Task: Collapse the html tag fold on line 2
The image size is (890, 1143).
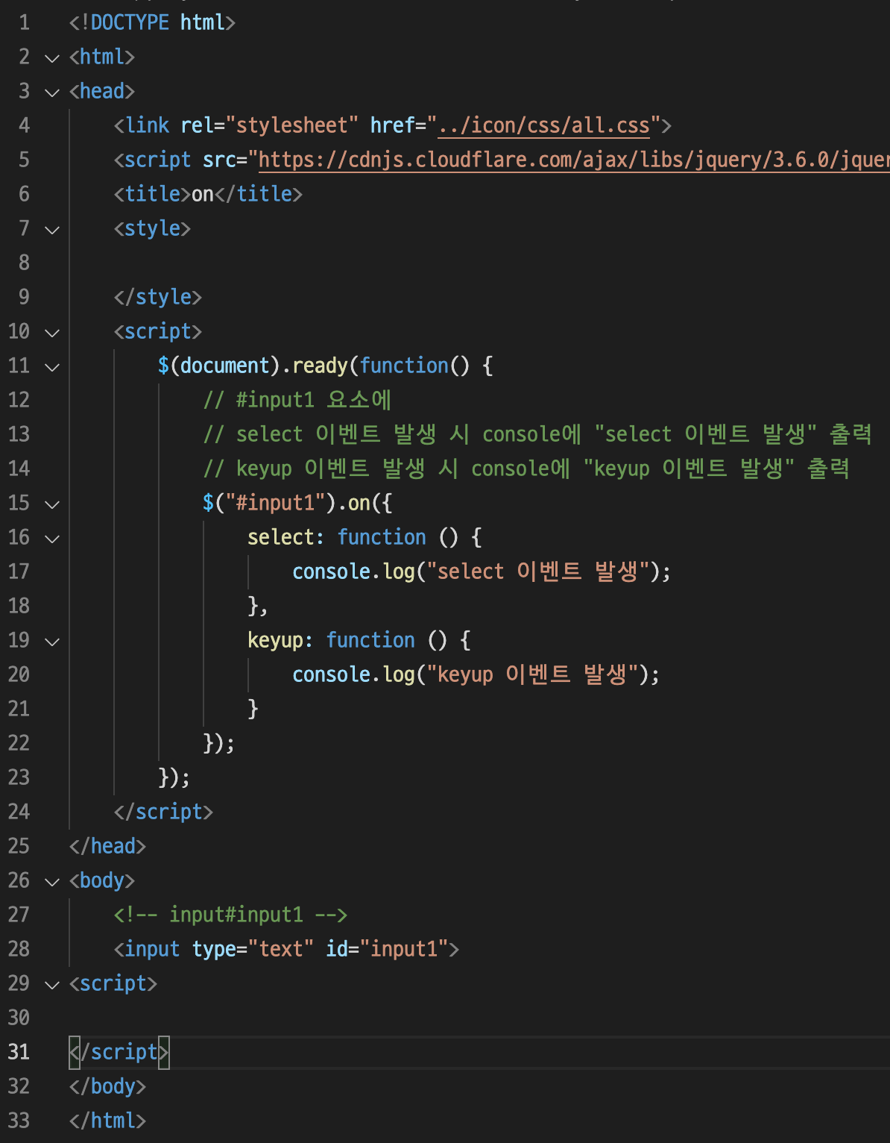Action: click(52, 57)
